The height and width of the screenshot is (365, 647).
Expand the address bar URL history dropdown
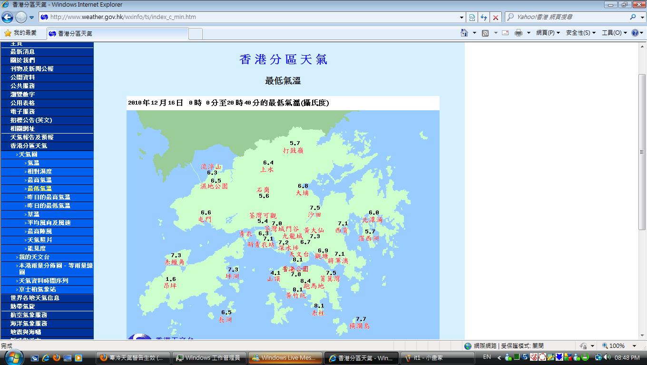point(461,17)
